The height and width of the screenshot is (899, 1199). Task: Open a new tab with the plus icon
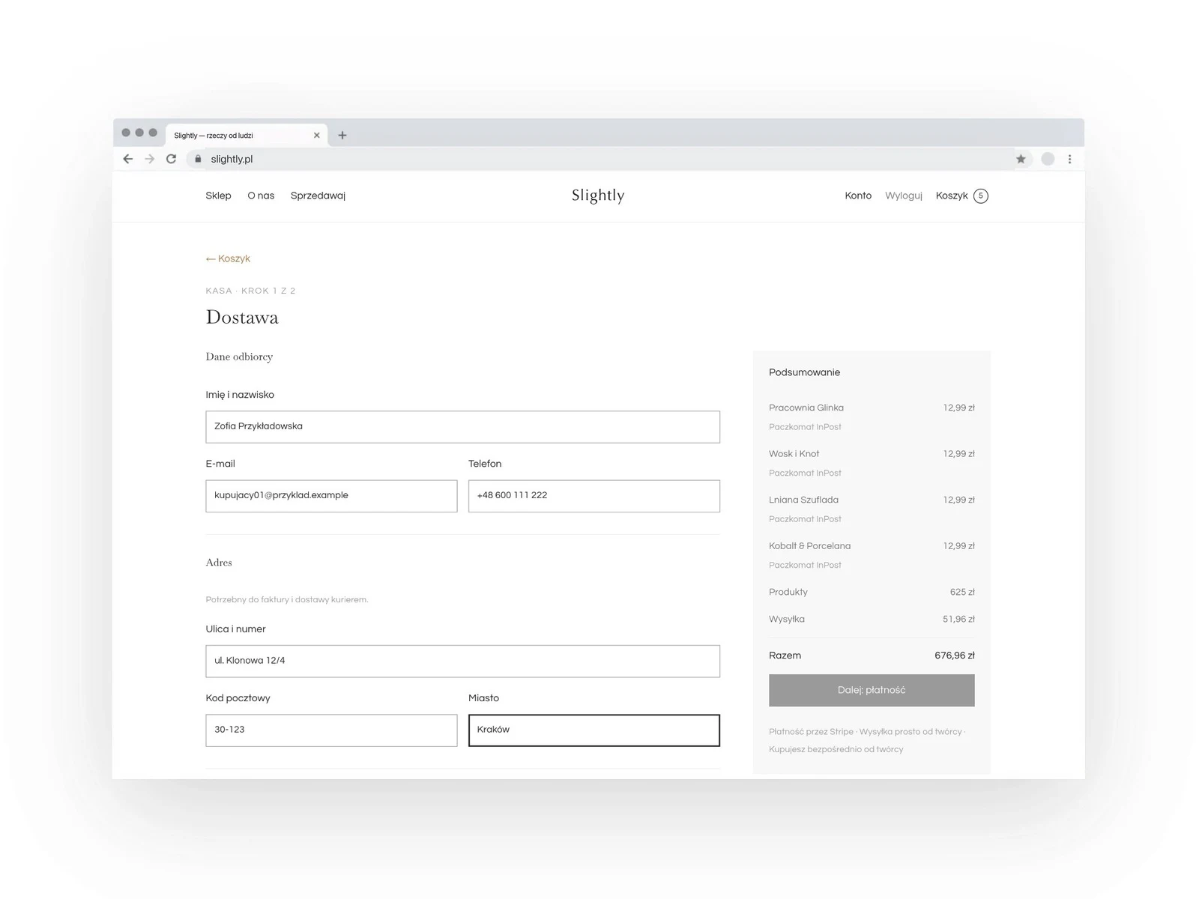(342, 136)
